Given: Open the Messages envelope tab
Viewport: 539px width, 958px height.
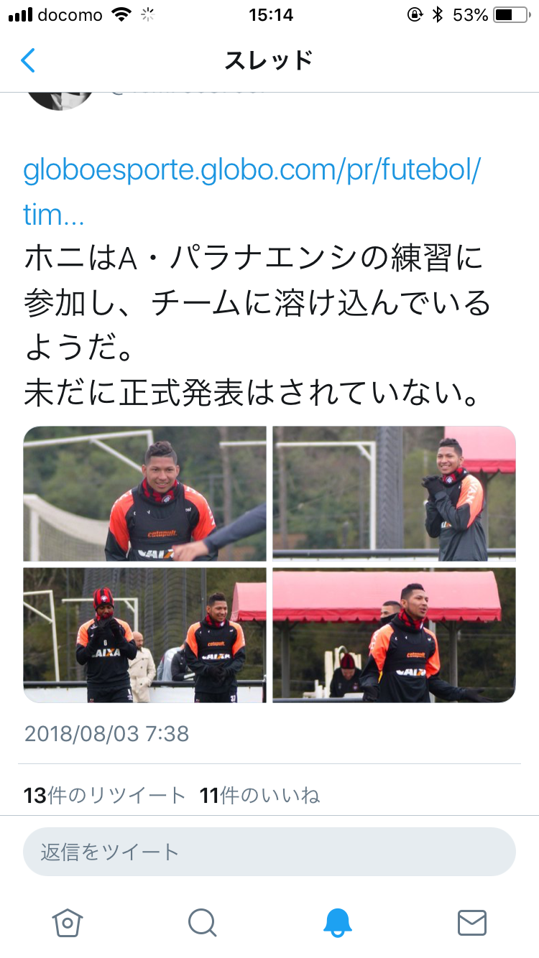Looking at the screenshot, I should [472, 922].
